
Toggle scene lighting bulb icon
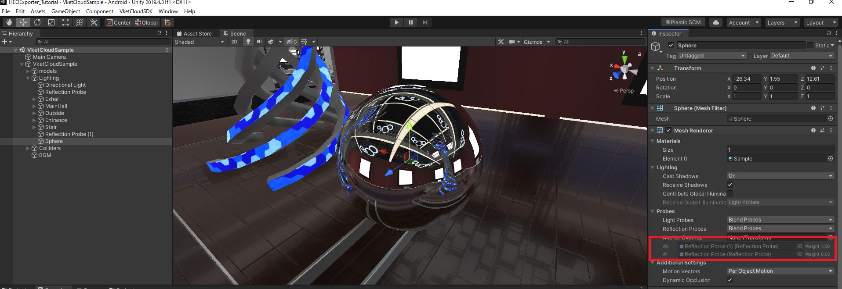248,42
